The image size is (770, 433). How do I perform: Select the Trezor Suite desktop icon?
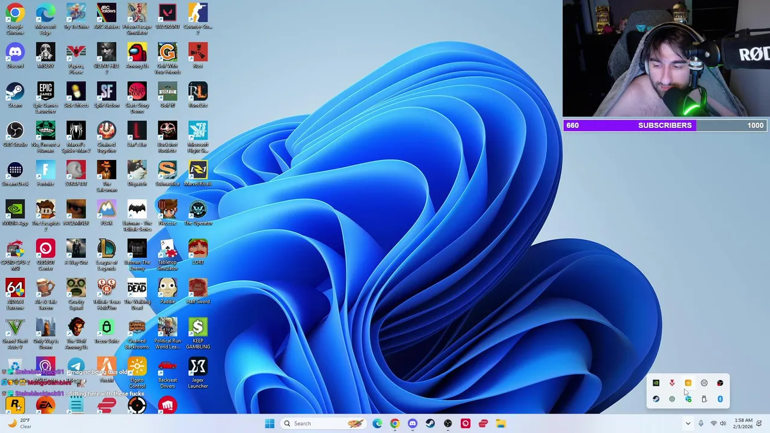(106, 331)
